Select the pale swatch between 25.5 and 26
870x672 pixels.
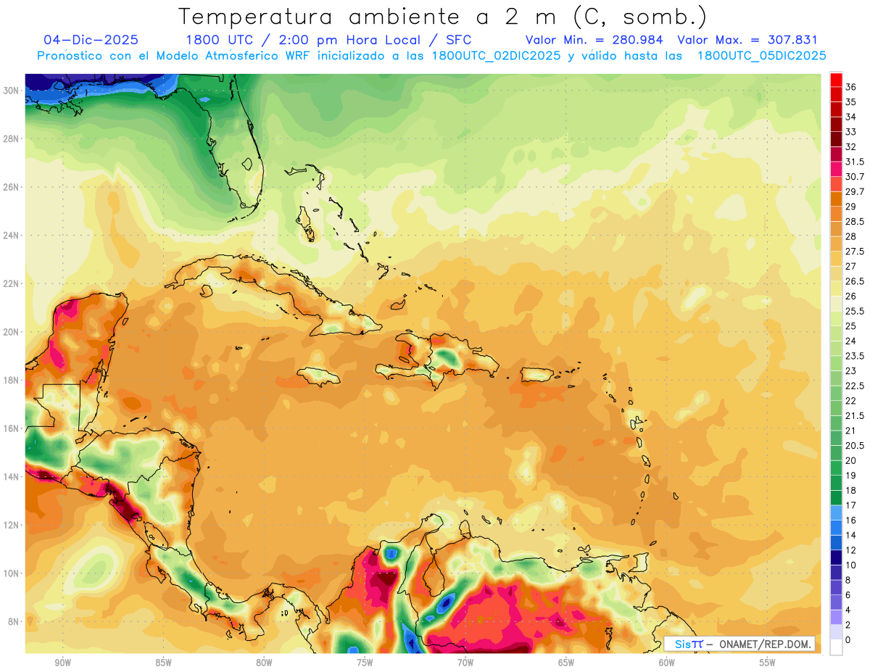point(836,303)
